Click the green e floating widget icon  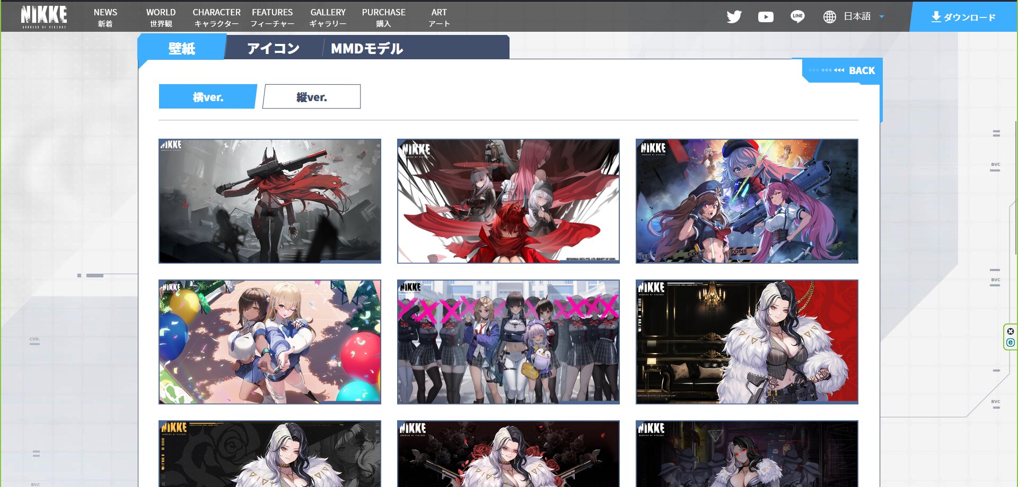click(1011, 342)
